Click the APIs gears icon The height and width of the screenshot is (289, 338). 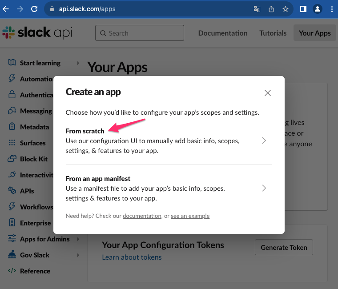(12, 190)
